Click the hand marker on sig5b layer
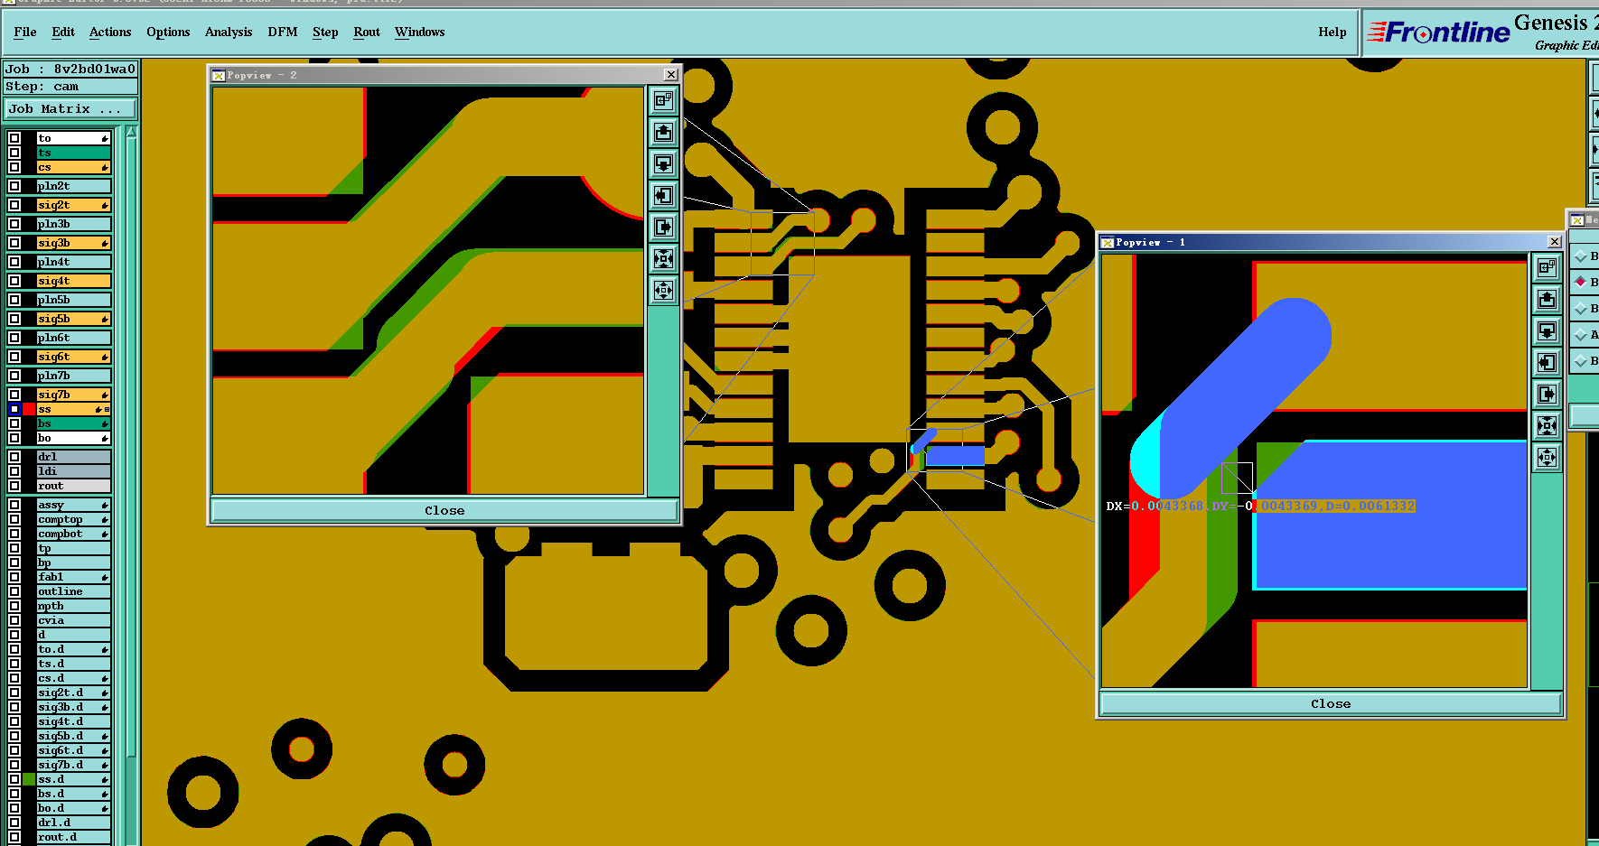Viewport: 1599px width, 846px height. (x=105, y=319)
